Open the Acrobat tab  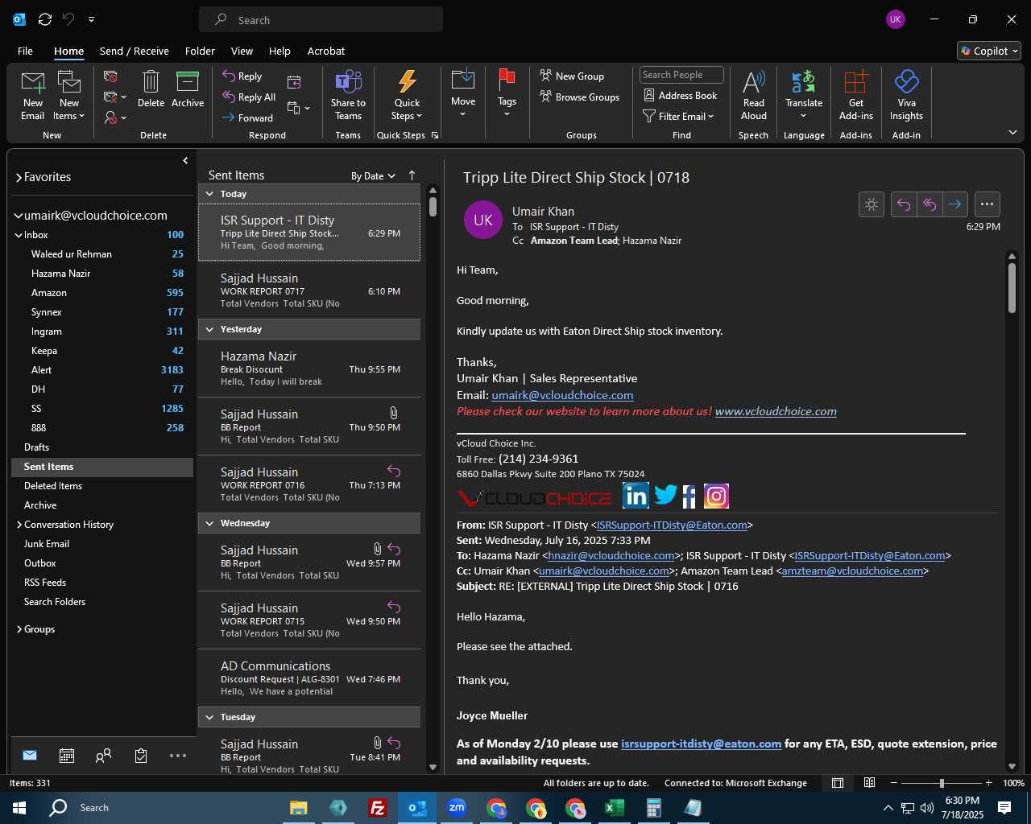[326, 51]
